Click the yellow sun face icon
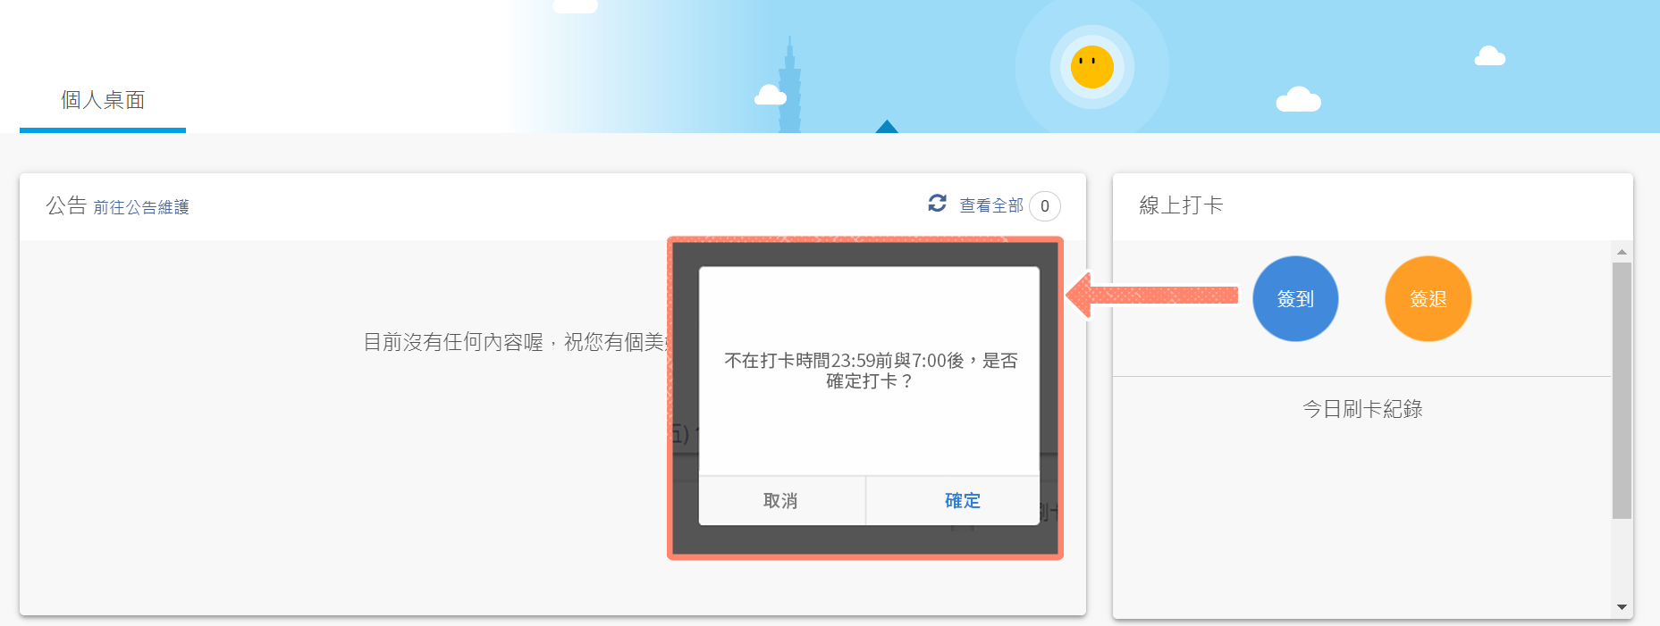 click(x=1091, y=67)
